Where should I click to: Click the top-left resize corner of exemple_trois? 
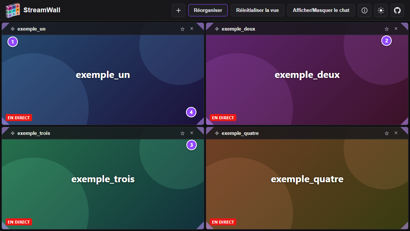(x=4, y=130)
